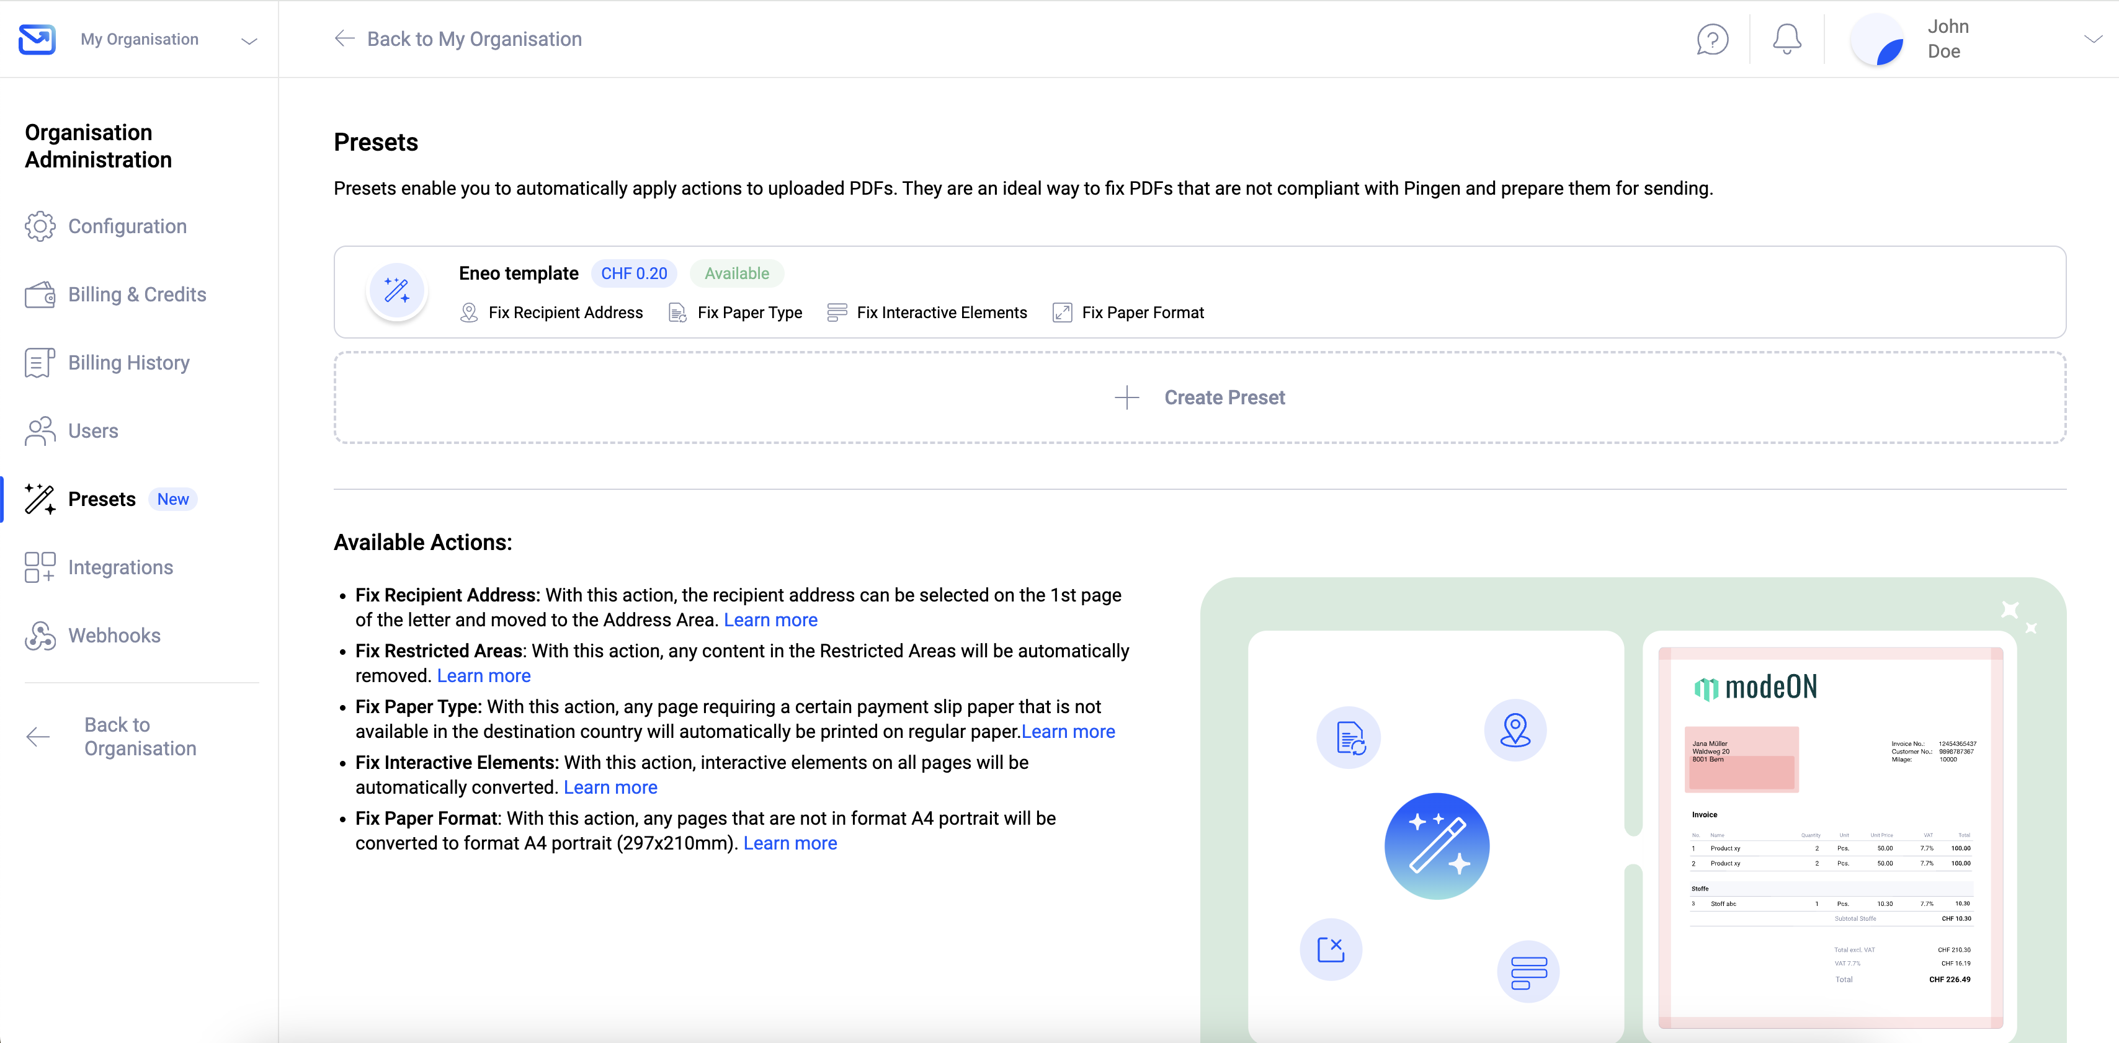Expand the My Organisation dropdown chevron
This screenshot has width=2119, height=1043.
pos(248,40)
